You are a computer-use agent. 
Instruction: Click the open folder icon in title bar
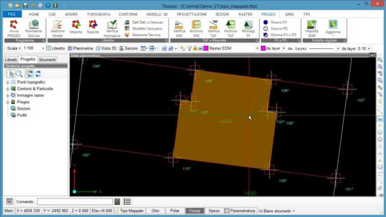[x=18, y=5]
